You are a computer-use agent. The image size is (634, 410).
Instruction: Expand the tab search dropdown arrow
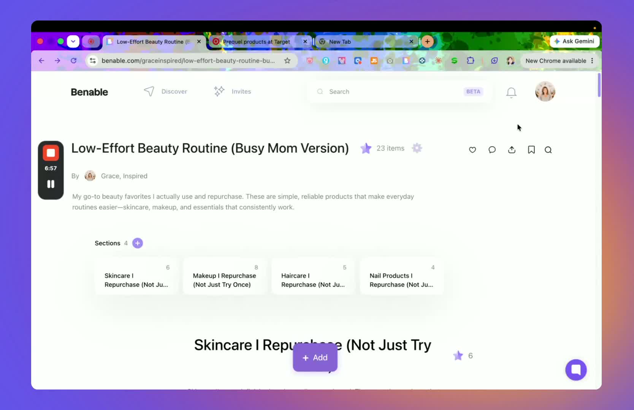(x=73, y=41)
